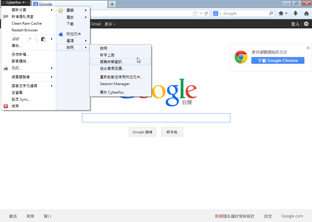This screenshot has width=312, height=222.
Task: Select Restart Browser menu item
Action: coord(28,30)
